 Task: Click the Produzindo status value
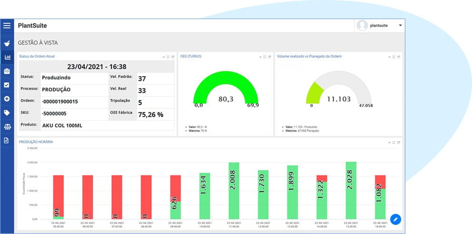tap(56, 78)
